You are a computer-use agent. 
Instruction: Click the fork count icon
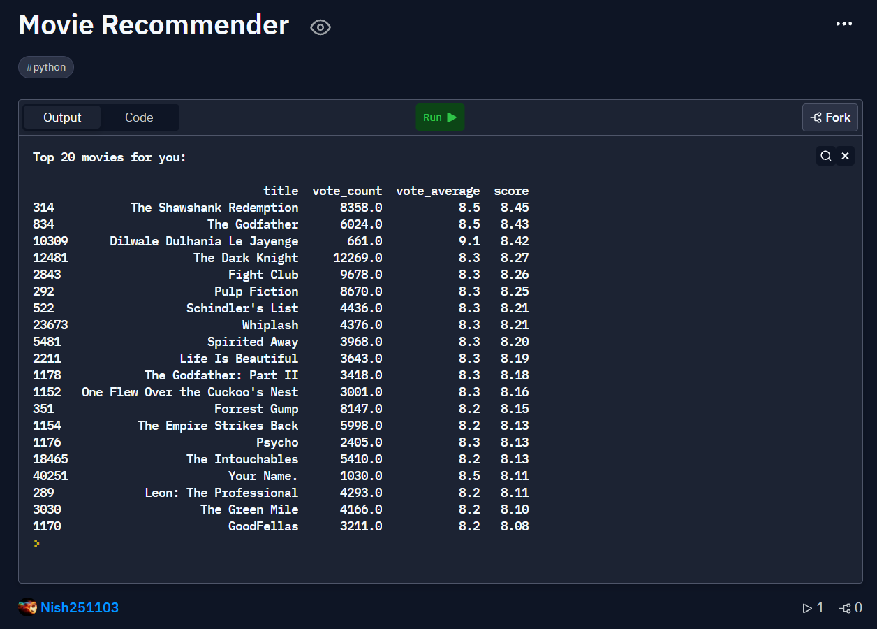coord(844,608)
